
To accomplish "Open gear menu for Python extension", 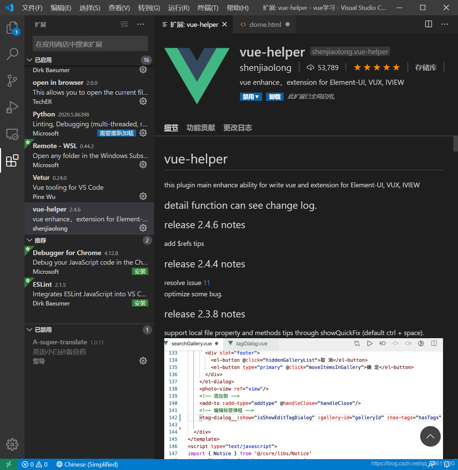I will pos(143,133).
